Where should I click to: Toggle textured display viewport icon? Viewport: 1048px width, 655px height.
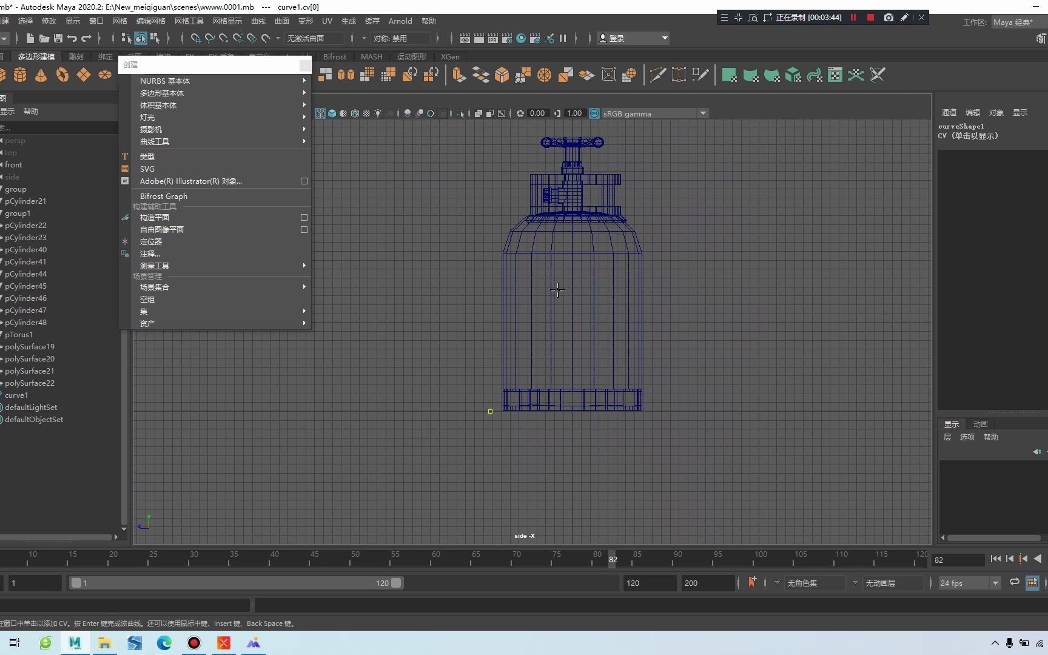point(366,113)
